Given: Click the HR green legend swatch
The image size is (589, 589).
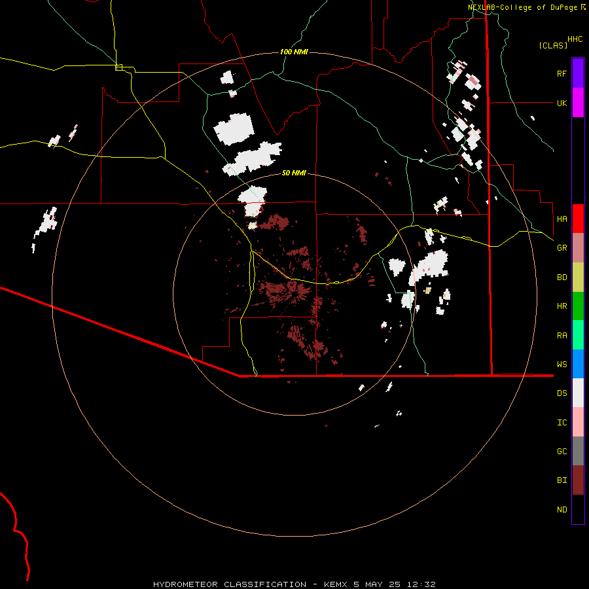Looking at the screenshot, I should tap(578, 306).
